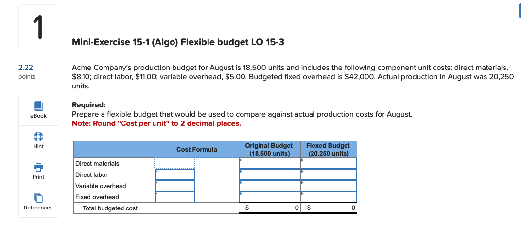Click the 'Direct materials' row label
This screenshot has height=243, width=521.
click(97, 164)
